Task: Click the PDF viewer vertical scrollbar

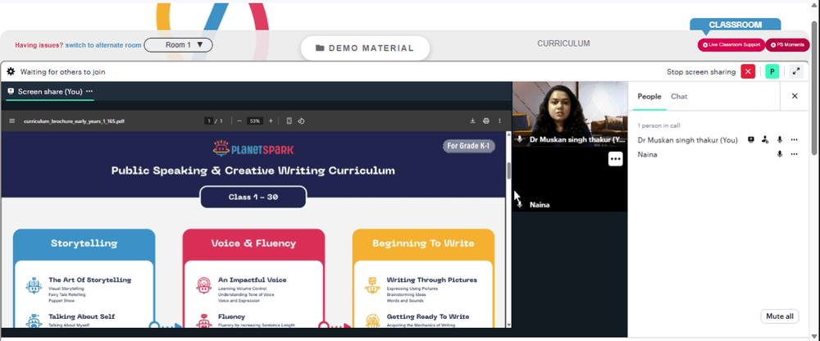Action: click(x=508, y=230)
